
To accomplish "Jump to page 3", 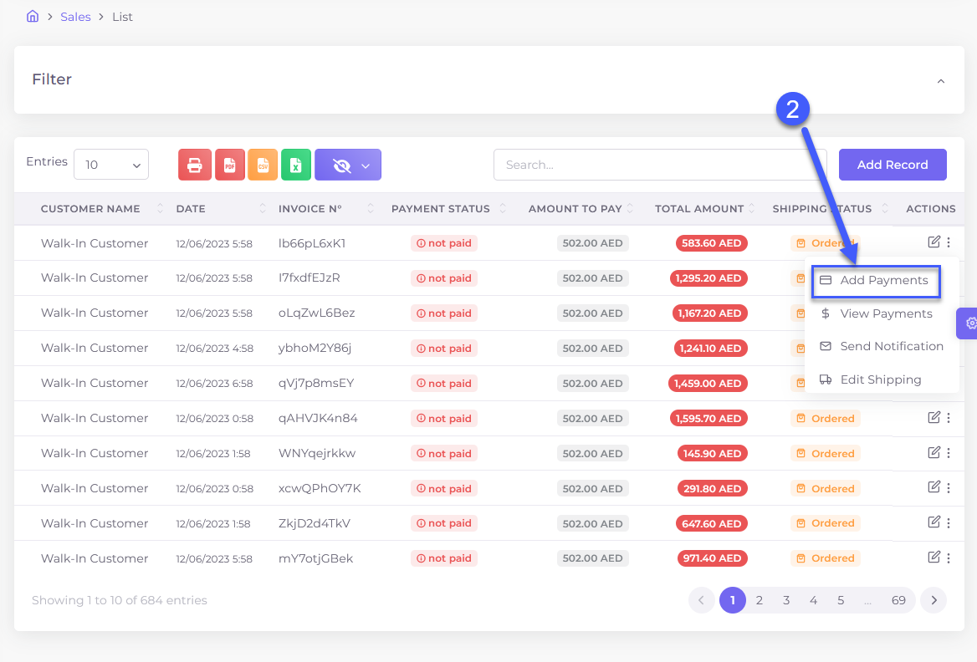I will 786,600.
